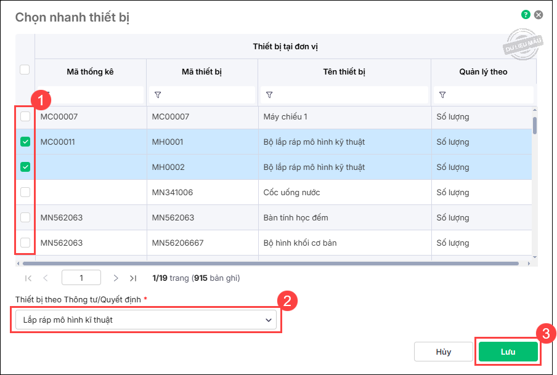Tick the checkbox for Máy chiếu 1

pyautogui.click(x=25, y=116)
